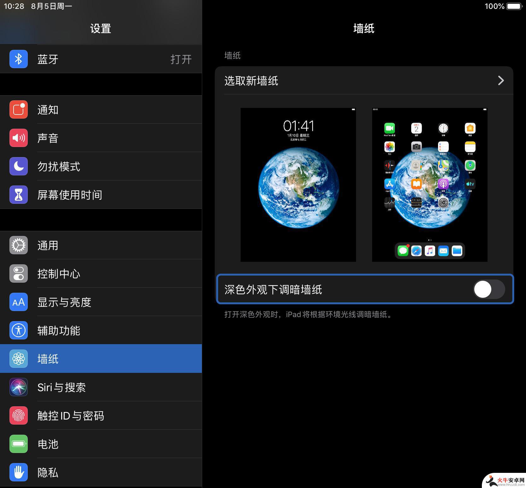The height and width of the screenshot is (488, 526).
Task: Click the Screen Time hourglass icon
Action: (x=19, y=195)
